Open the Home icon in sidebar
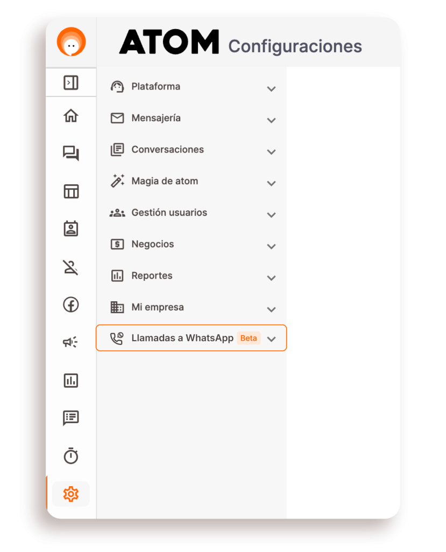Image resolution: width=446 pixels, height=552 pixels. pos(71,115)
